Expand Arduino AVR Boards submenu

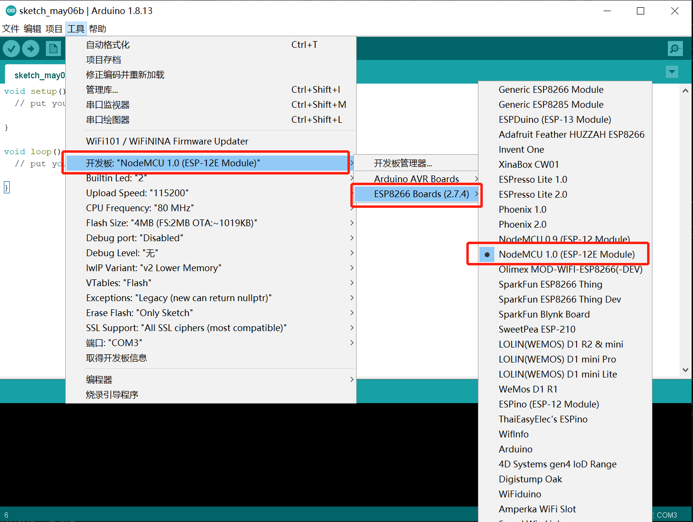coord(417,179)
